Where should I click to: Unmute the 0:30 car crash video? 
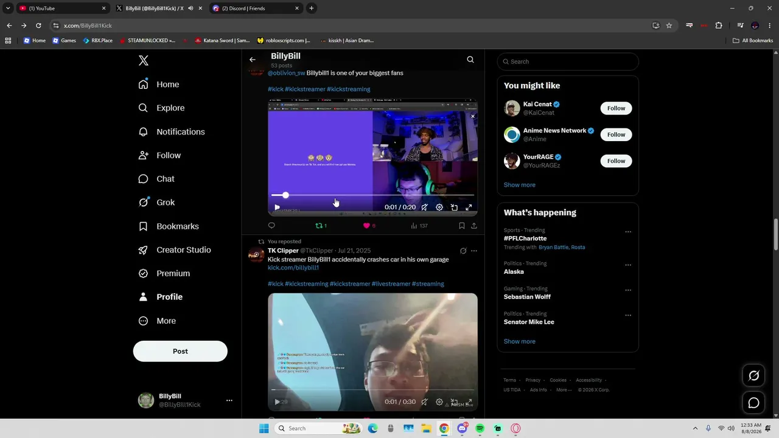[x=424, y=402]
